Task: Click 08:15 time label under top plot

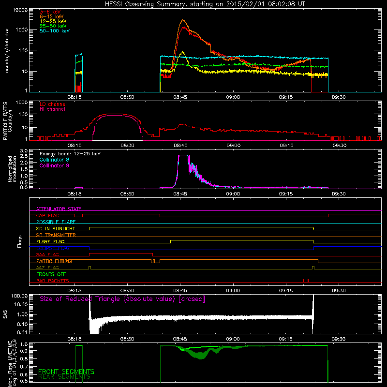Action: 74,97
